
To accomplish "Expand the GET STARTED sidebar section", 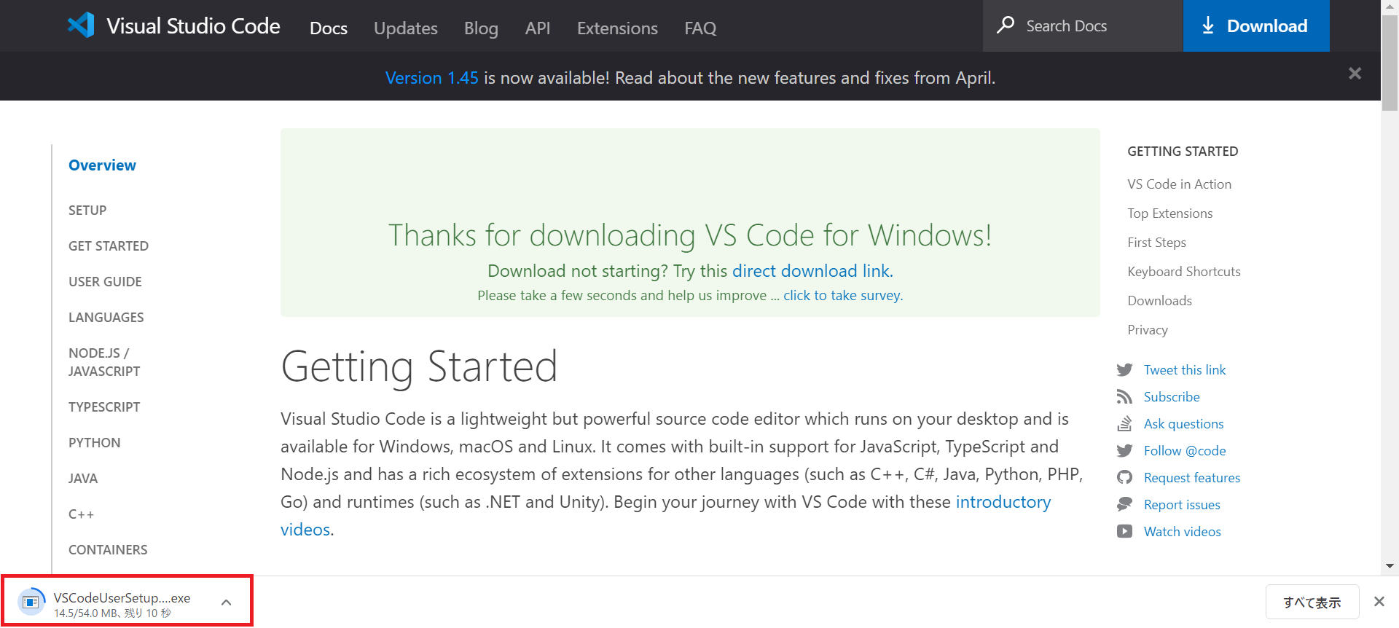I will pyautogui.click(x=109, y=246).
